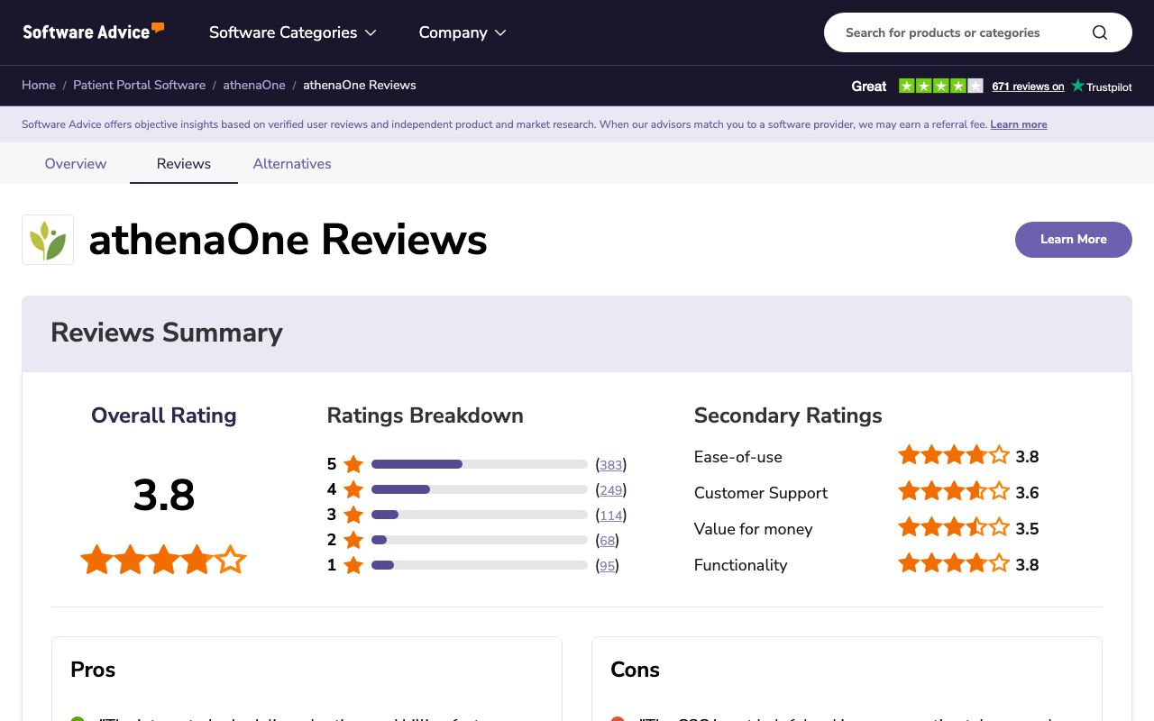Click the 2-star rating progress bar
The width and height of the screenshot is (1154, 721).
pos(480,540)
